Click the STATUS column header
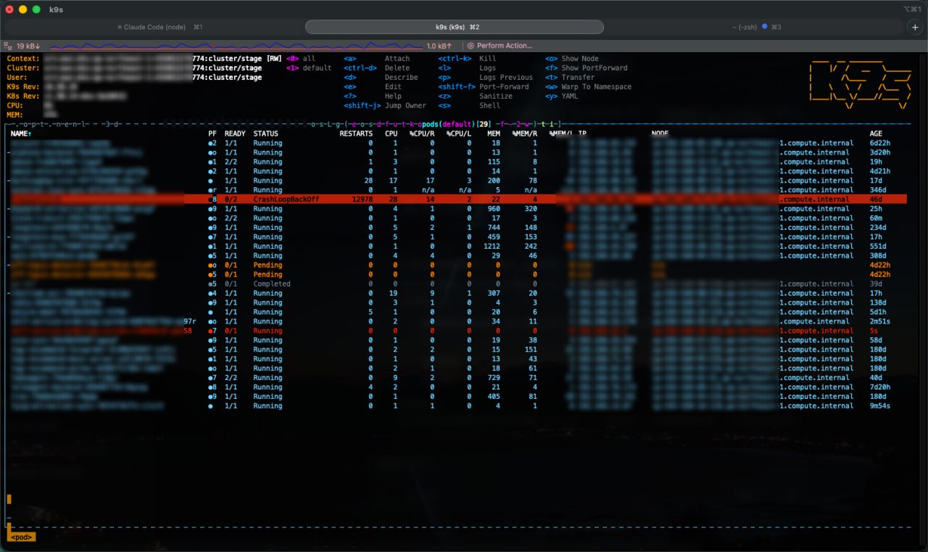The width and height of the screenshot is (928, 552). coord(265,133)
